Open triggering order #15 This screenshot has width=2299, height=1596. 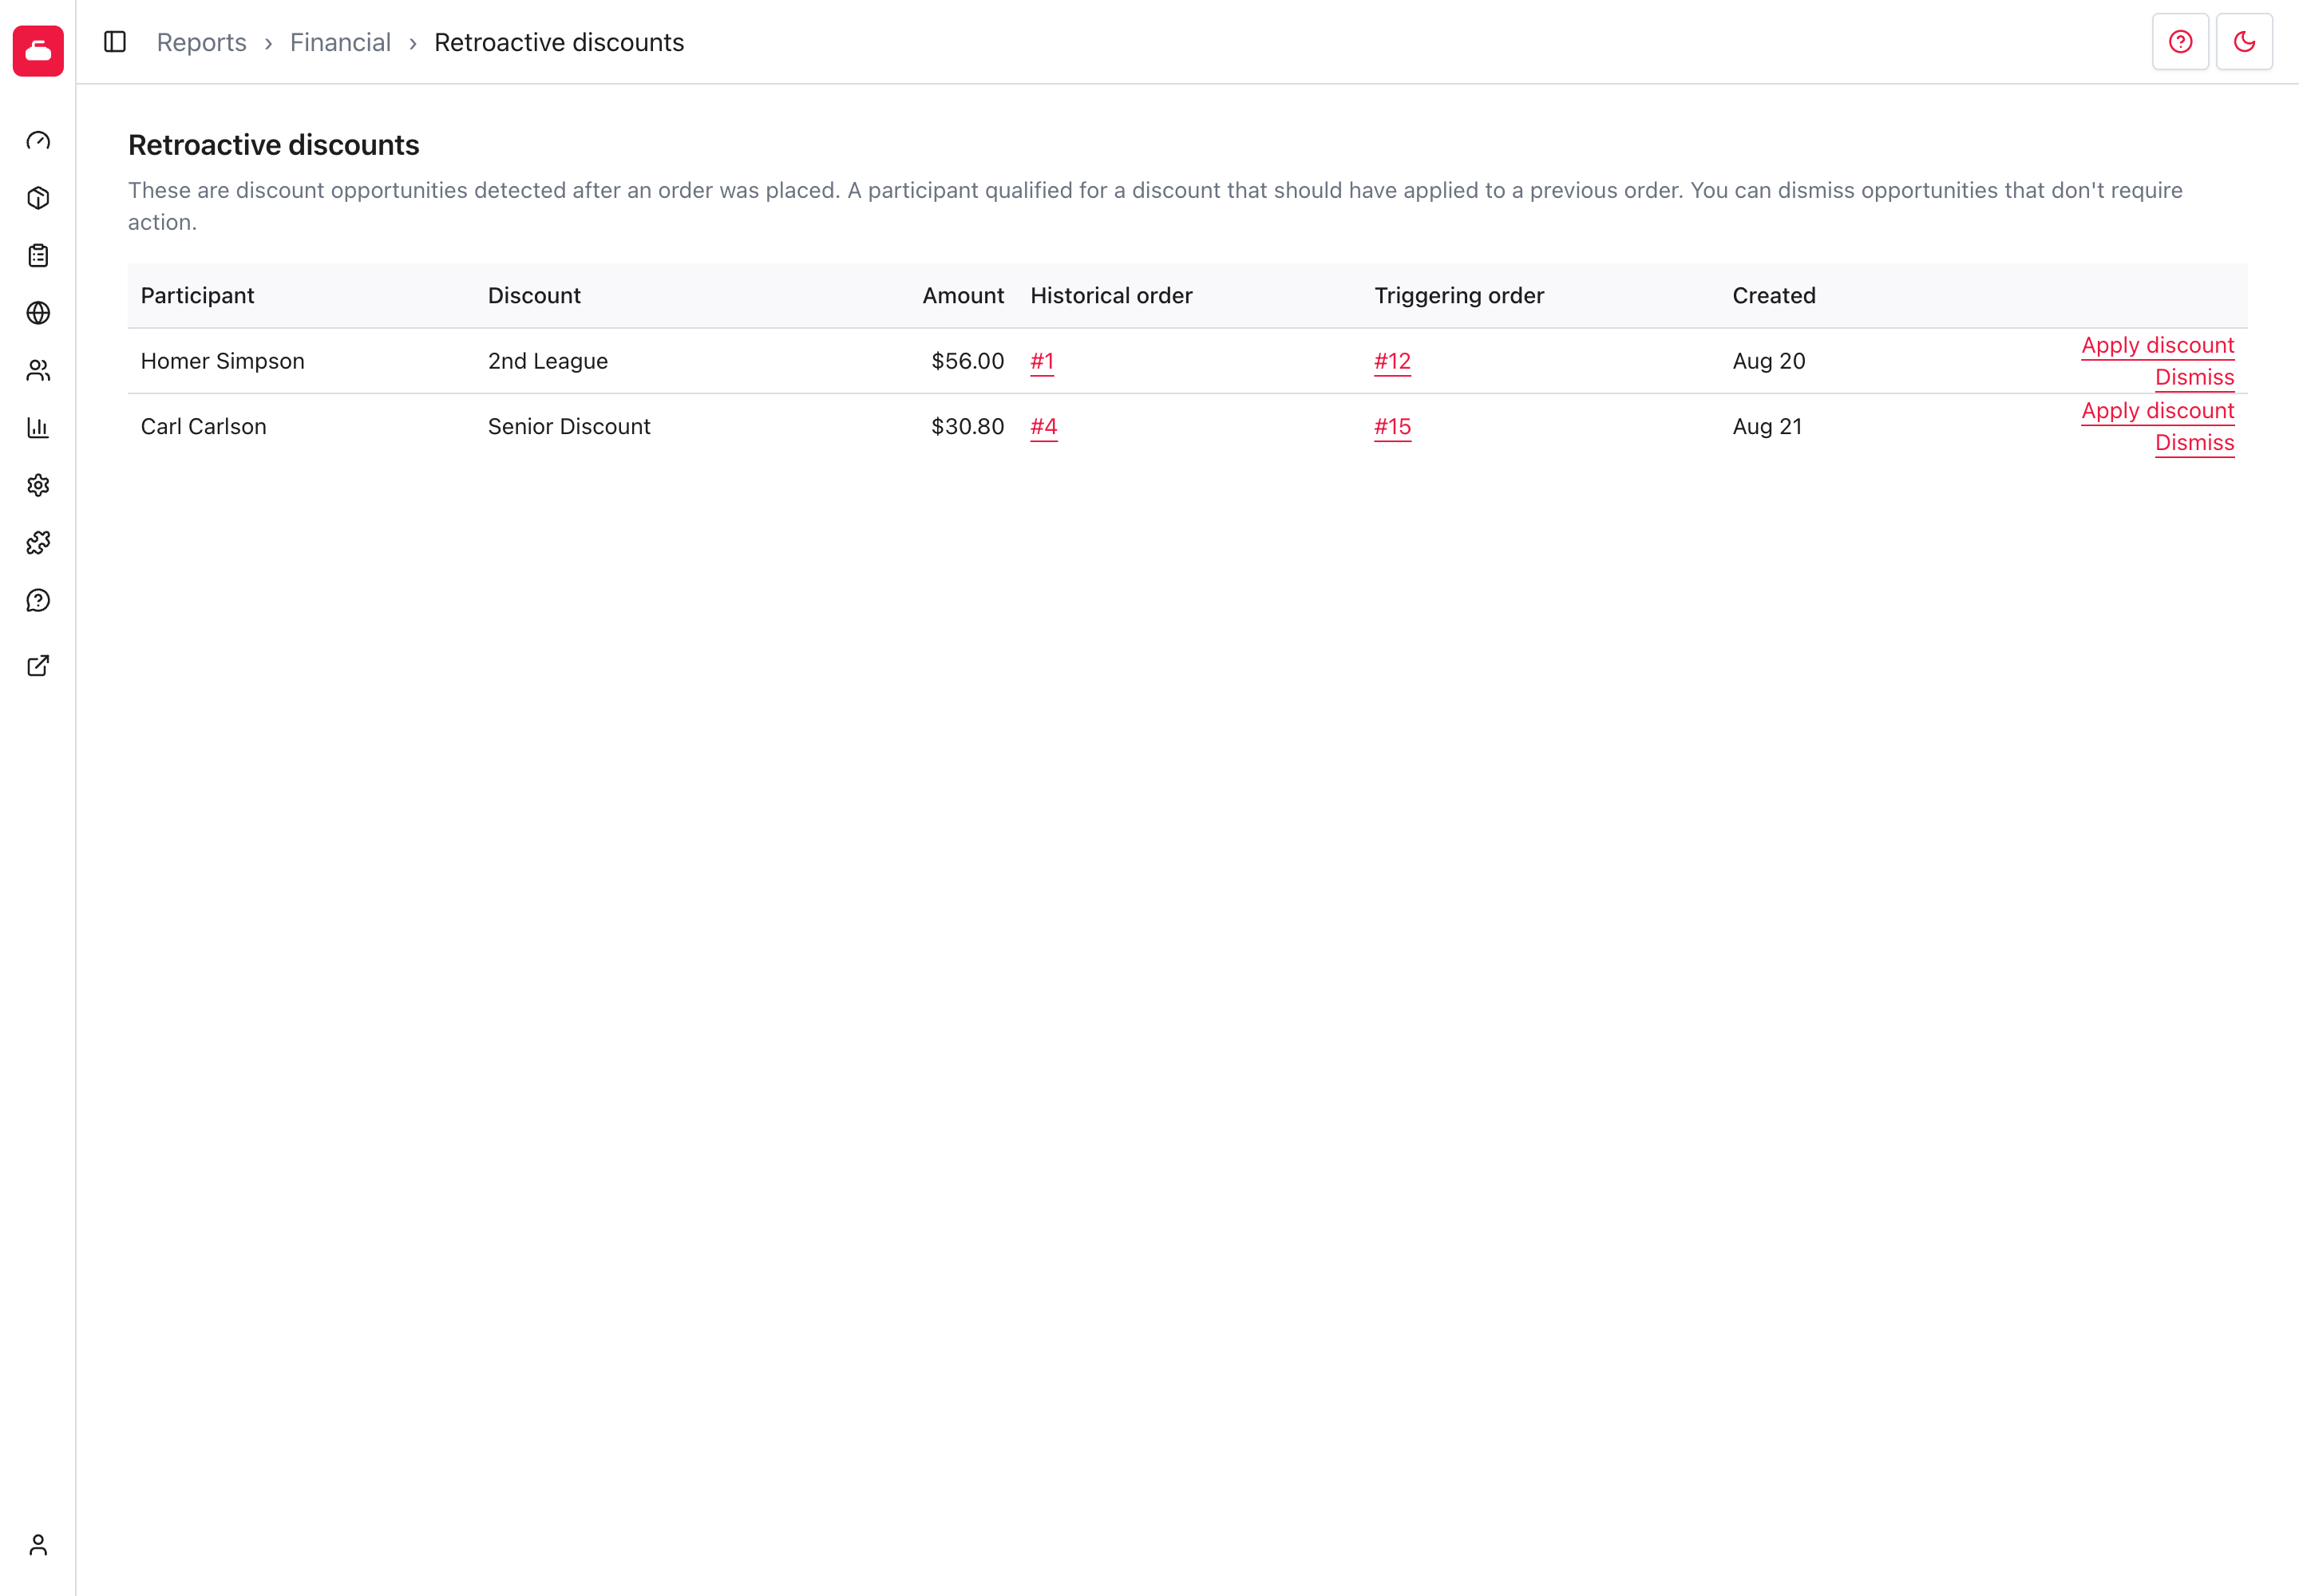click(1393, 427)
